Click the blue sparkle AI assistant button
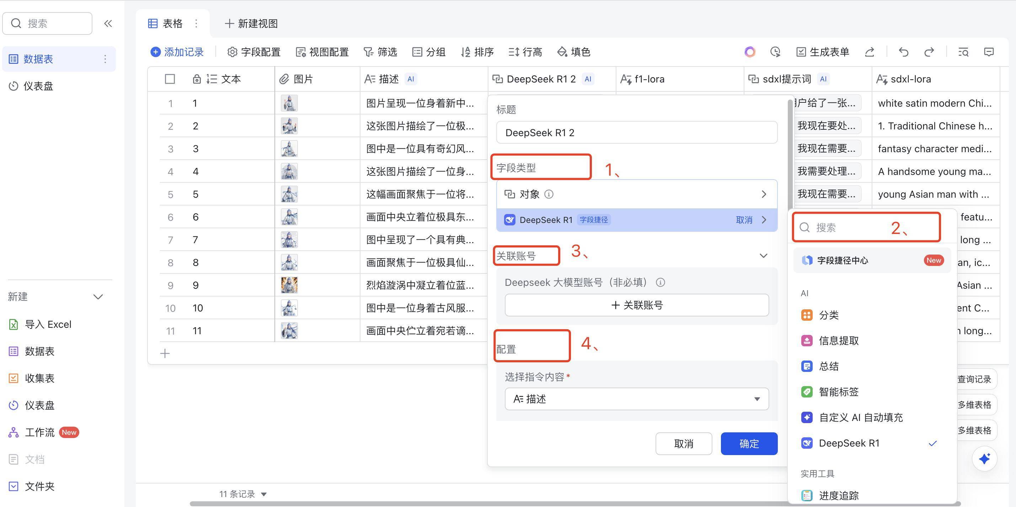This screenshot has height=507, width=1016. coord(984,459)
